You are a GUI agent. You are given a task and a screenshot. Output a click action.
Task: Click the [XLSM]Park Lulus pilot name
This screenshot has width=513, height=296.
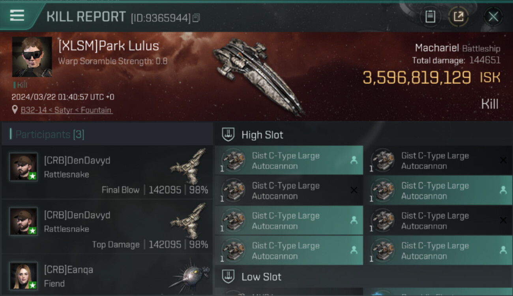click(109, 46)
